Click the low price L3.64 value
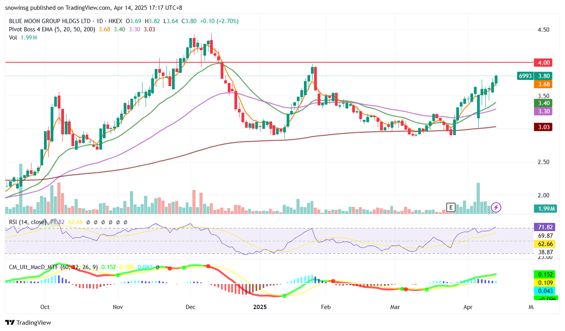The width and height of the screenshot is (565, 331). coord(170,21)
